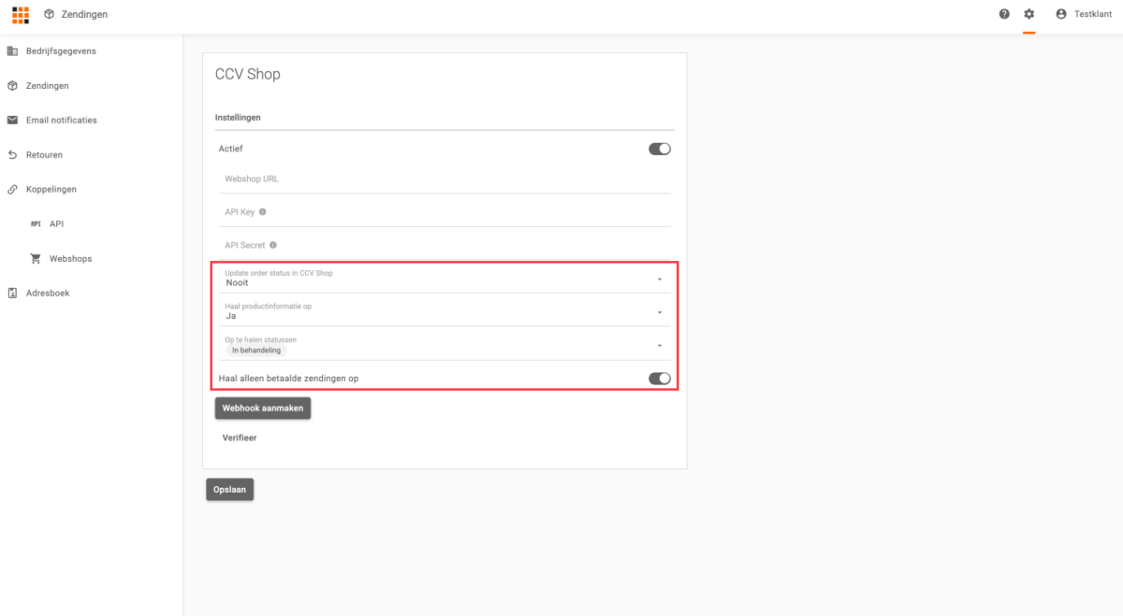Viewport: 1123px width, 616px height.
Task: Open the help question mark icon
Action: click(1004, 14)
